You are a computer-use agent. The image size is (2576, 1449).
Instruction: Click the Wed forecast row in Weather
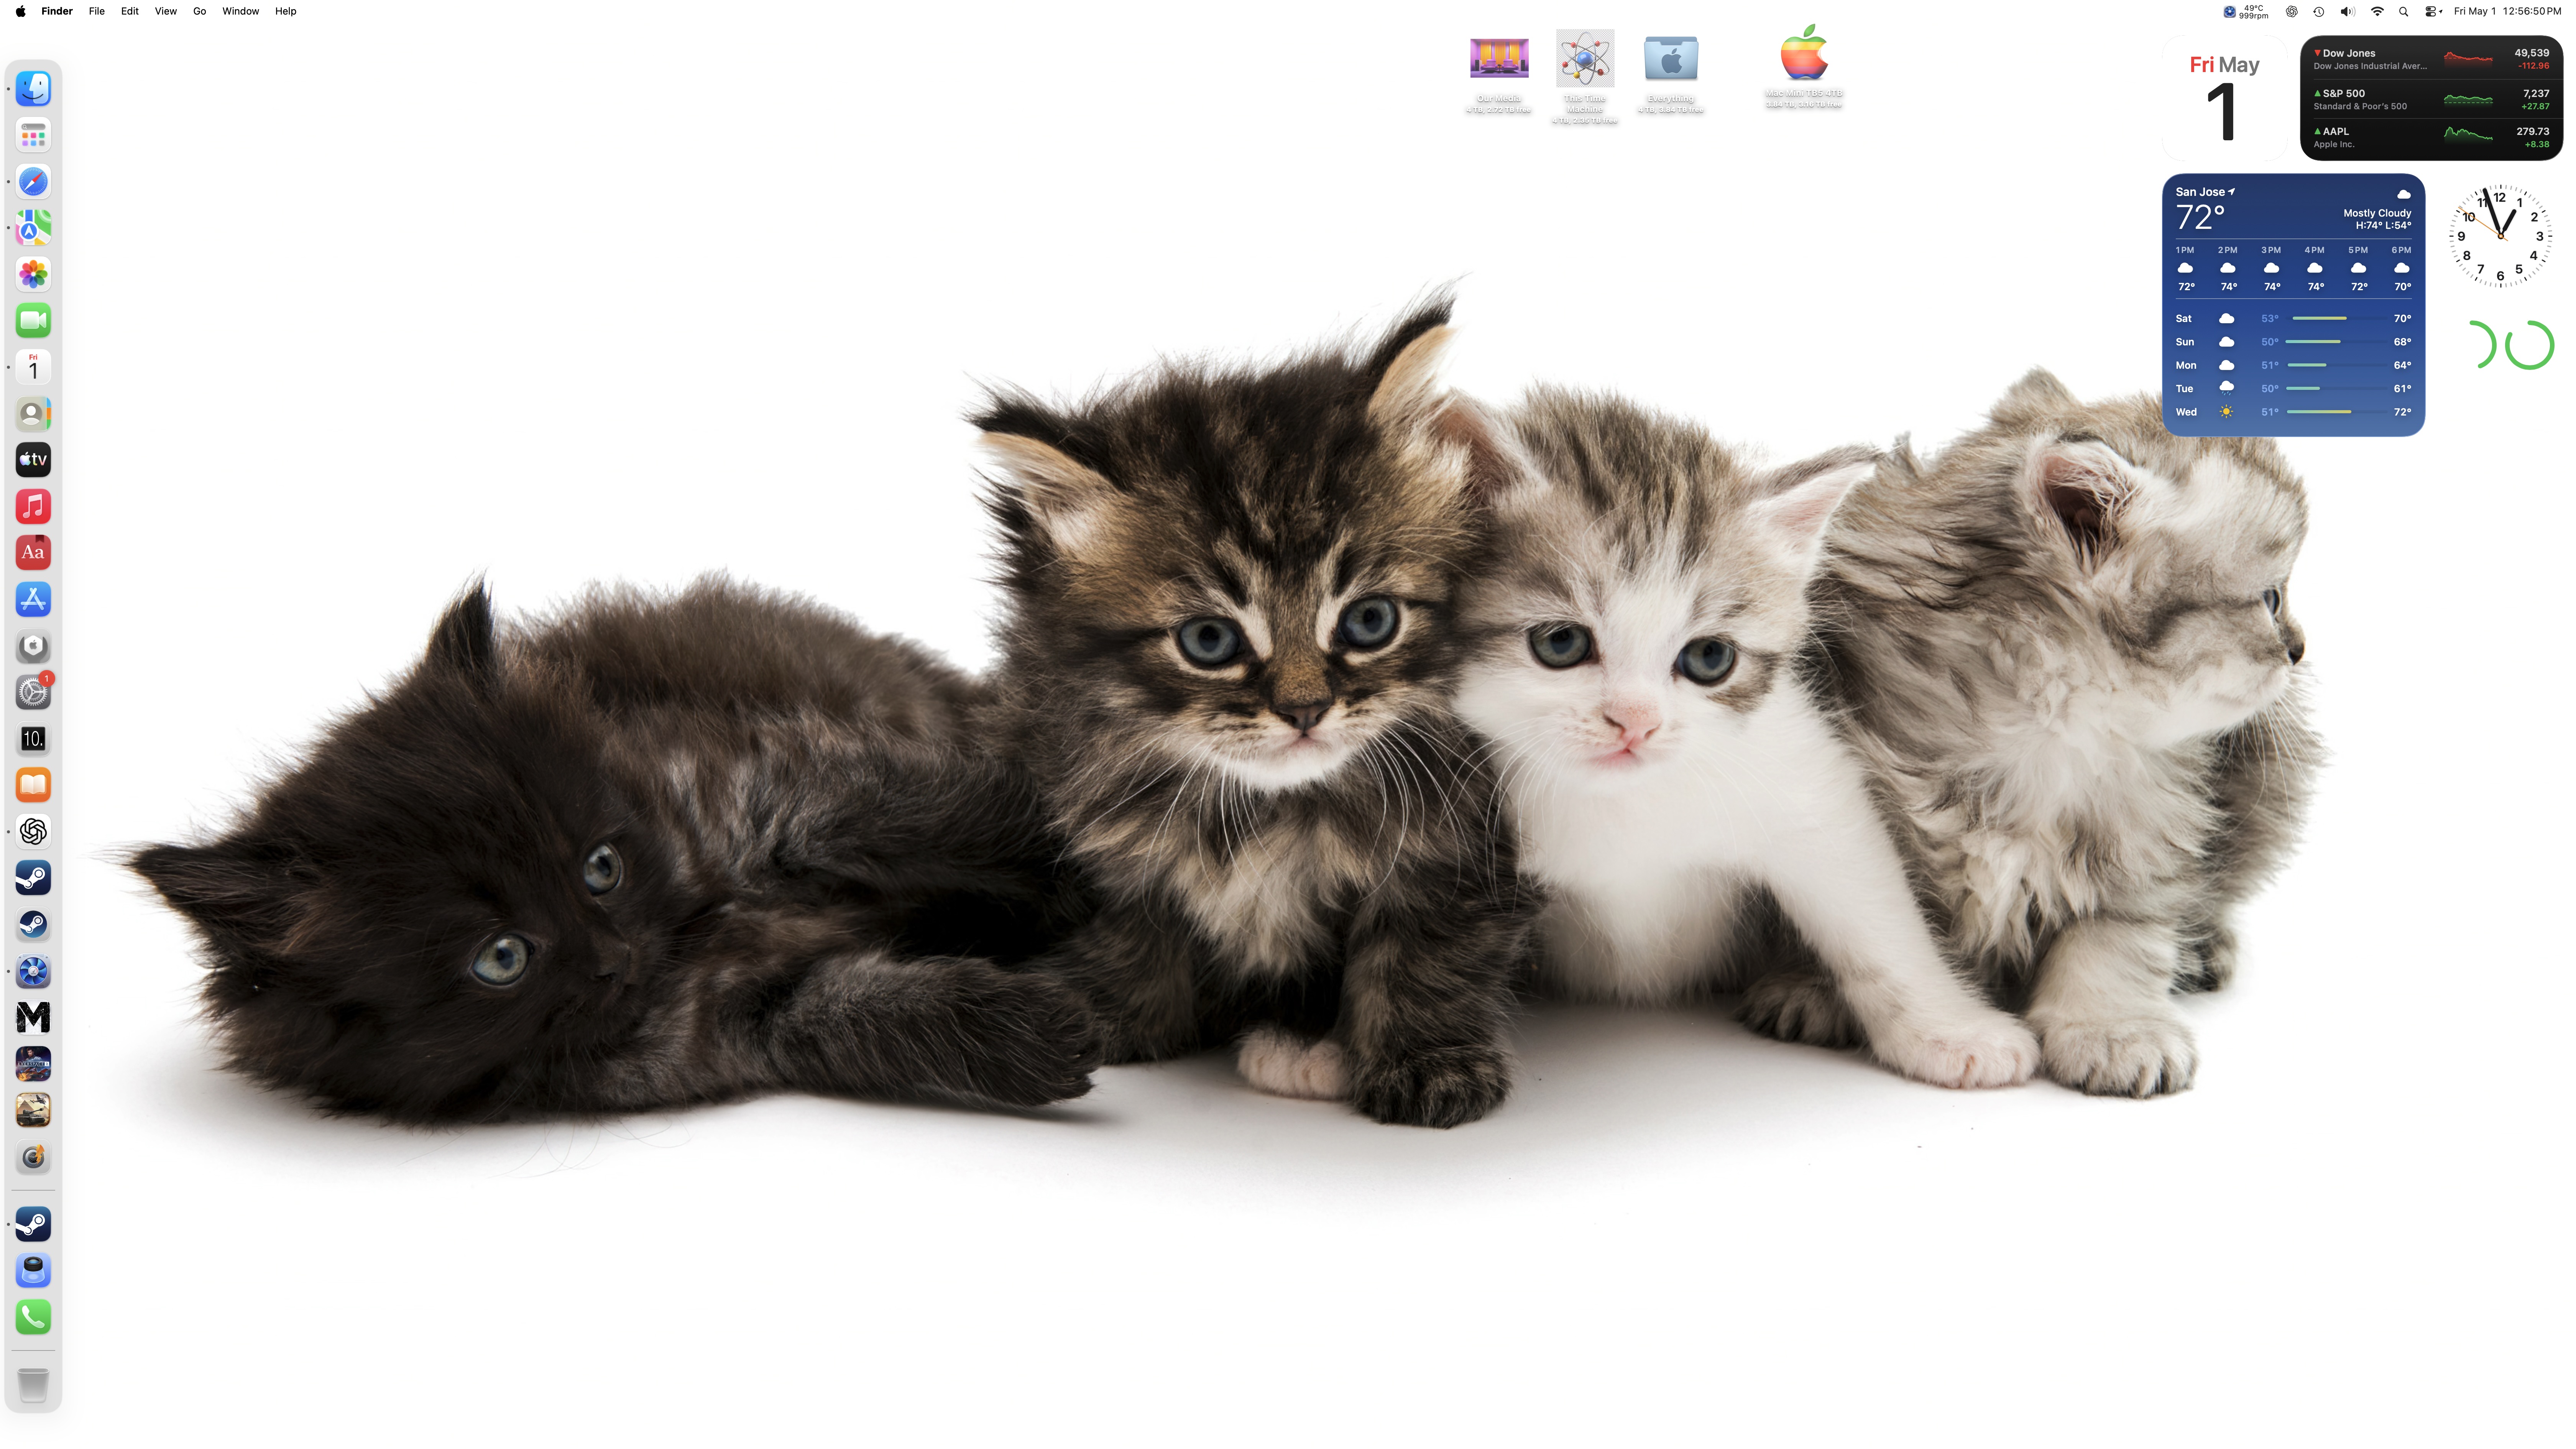click(x=2293, y=412)
